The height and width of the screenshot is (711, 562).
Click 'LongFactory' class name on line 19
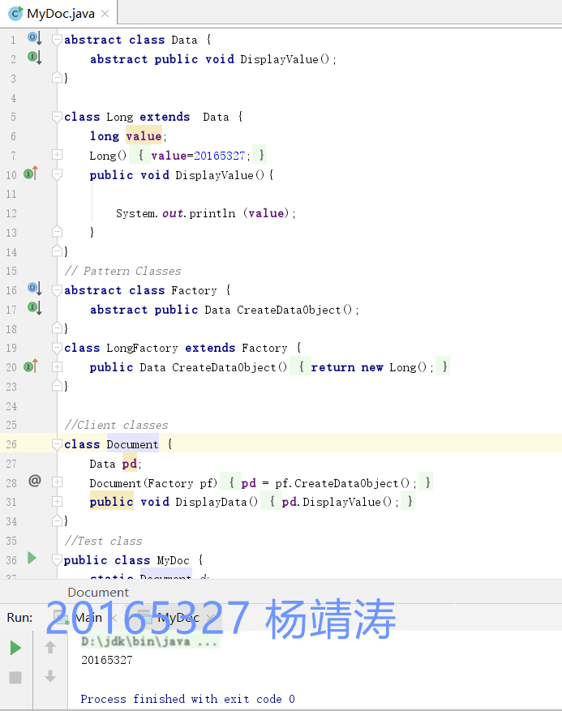click(x=142, y=348)
